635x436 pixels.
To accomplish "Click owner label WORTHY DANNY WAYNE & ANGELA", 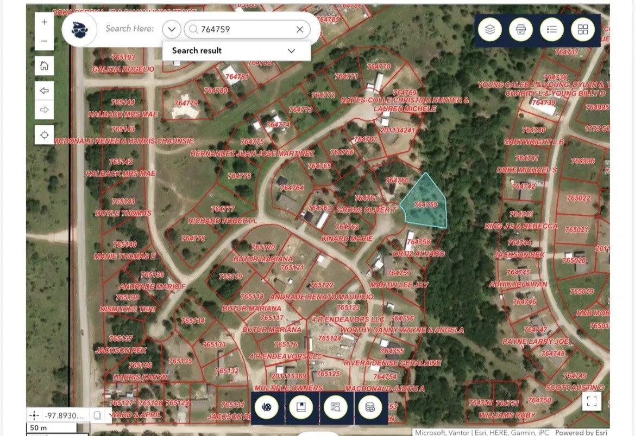I will (x=402, y=330).
